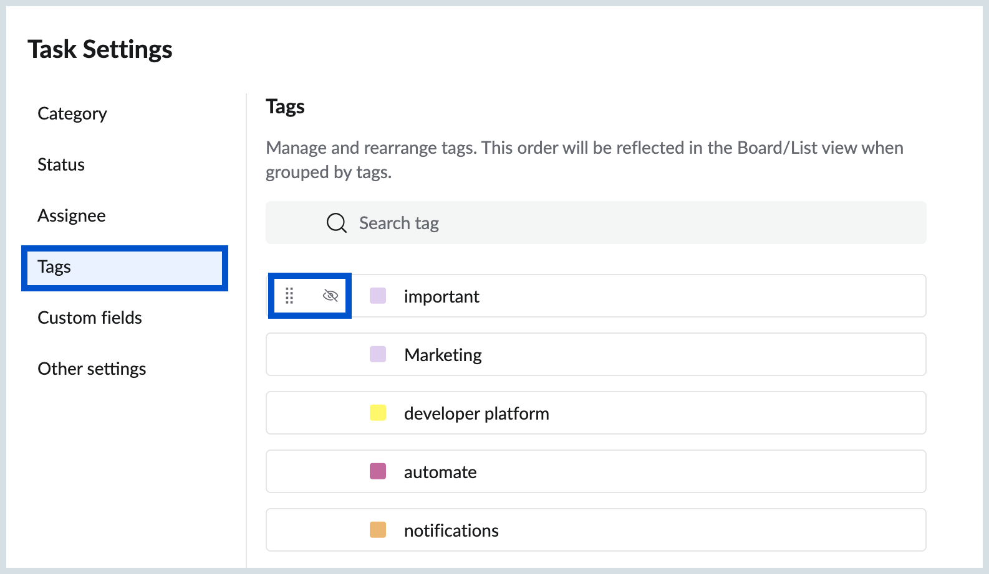Click yellow swatch of developer platform tag

point(378,413)
